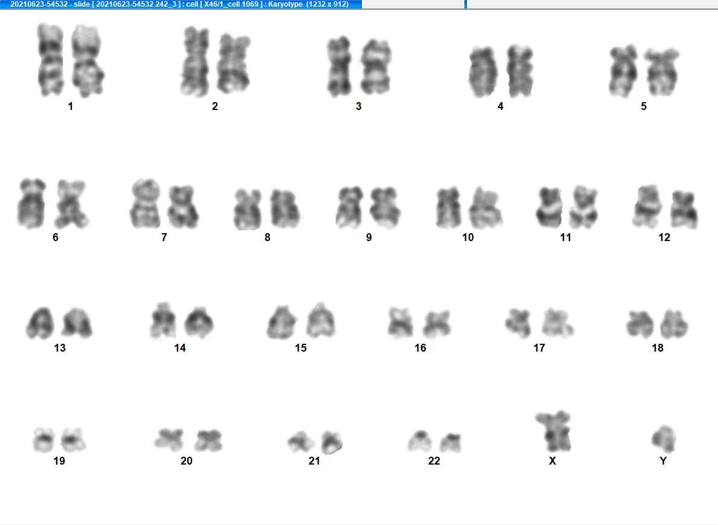Select the chromosome 12 pair
Viewport: 718px width, 525px height.
(665, 207)
